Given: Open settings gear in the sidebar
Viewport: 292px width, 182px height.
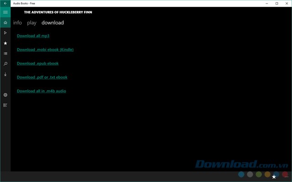Looking at the screenshot, I should [x=5, y=95].
